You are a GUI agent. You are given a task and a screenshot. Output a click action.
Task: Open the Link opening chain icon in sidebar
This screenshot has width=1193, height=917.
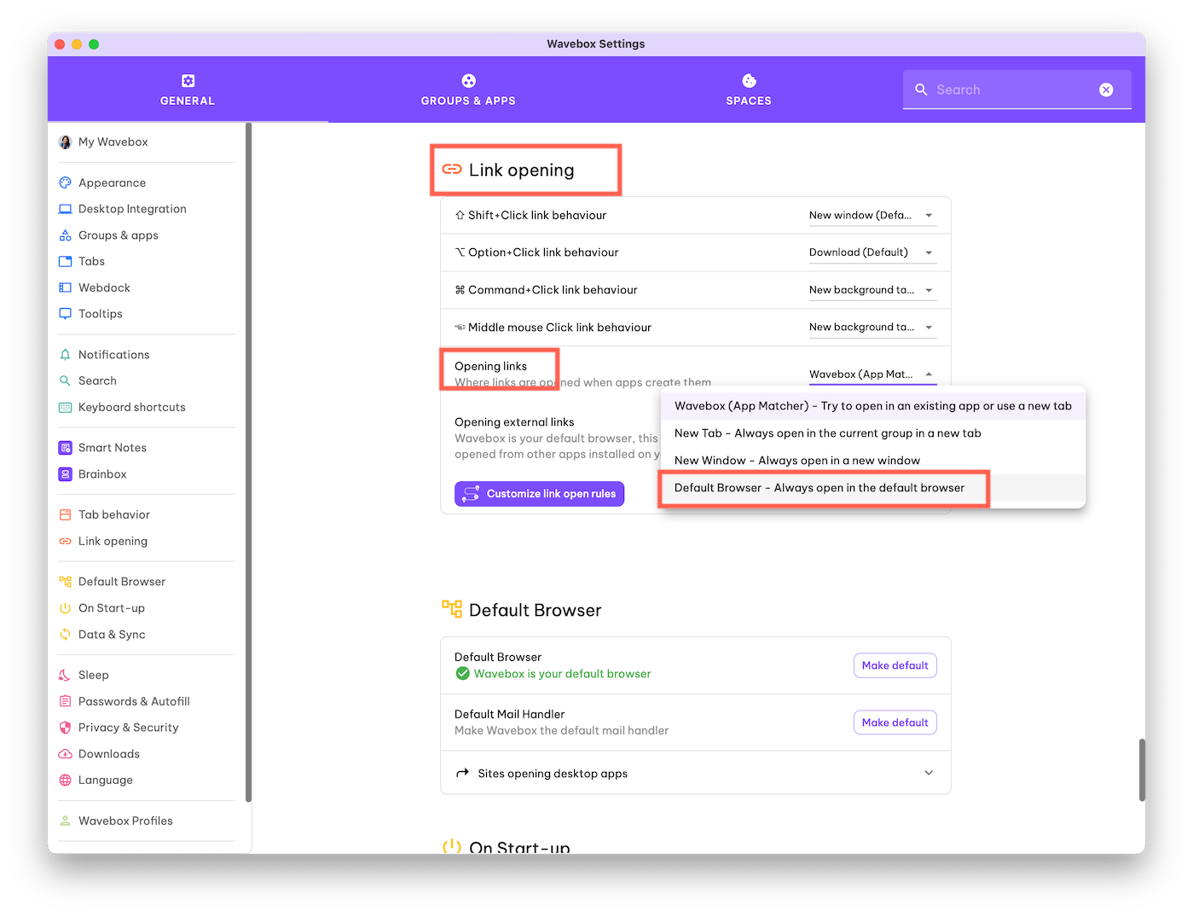tap(65, 541)
